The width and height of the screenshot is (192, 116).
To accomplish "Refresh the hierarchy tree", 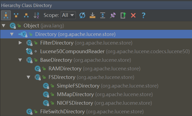I will [x=82, y=15].
